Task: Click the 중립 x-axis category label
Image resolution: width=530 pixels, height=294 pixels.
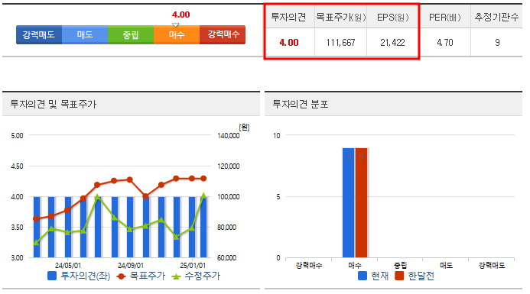Action: coord(401,266)
